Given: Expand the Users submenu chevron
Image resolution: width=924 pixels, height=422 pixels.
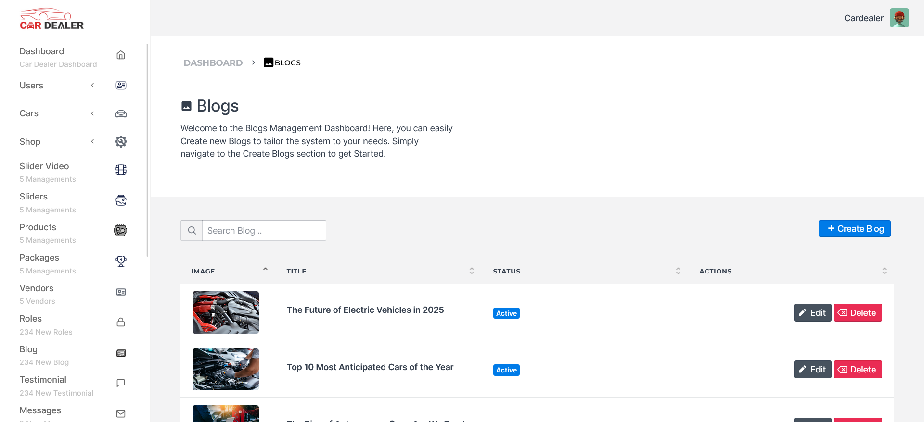Looking at the screenshot, I should click(92, 86).
